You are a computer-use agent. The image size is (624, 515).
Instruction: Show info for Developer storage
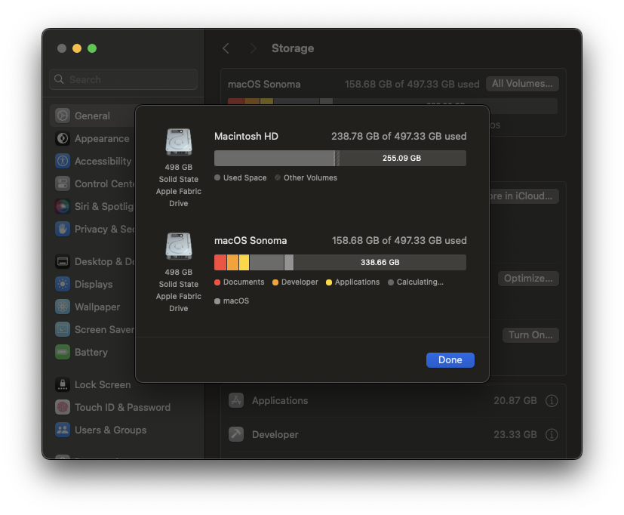tap(552, 435)
